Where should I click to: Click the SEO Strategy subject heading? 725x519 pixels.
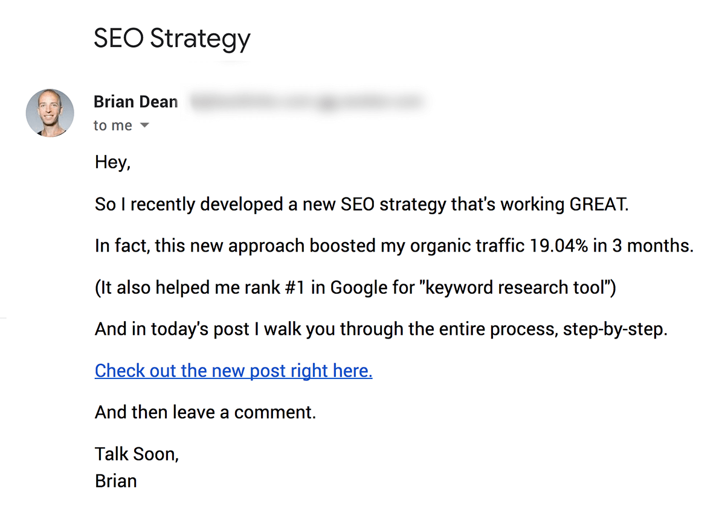[172, 39]
